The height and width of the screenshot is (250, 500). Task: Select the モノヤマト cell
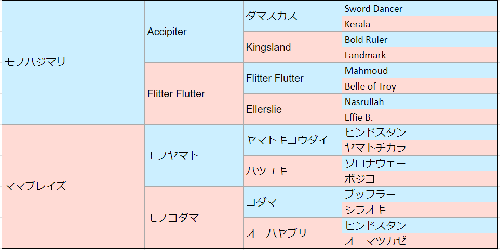(x=194, y=155)
